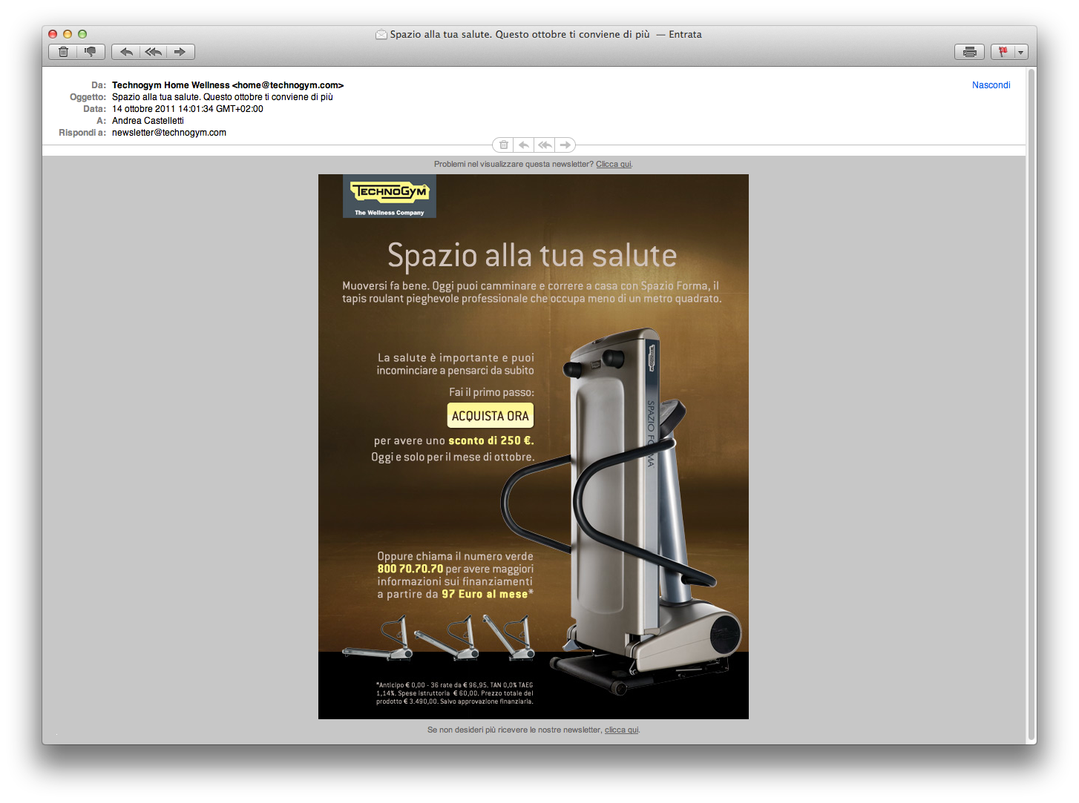Click the 'sconto di 250 €' text
This screenshot has height=803, width=1079.
point(491,440)
